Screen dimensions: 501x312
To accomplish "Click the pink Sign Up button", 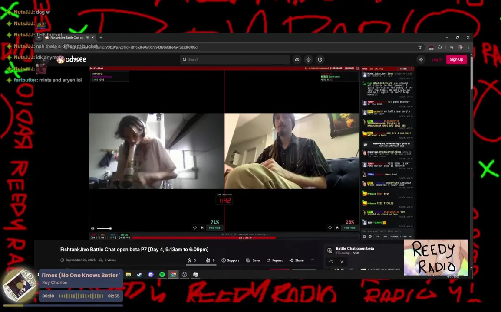I will 456,59.
